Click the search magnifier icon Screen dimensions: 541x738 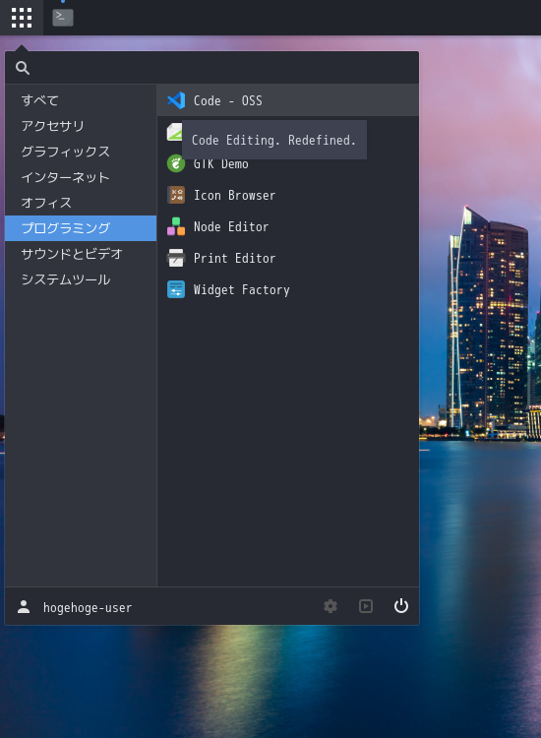click(x=22, y=68)
